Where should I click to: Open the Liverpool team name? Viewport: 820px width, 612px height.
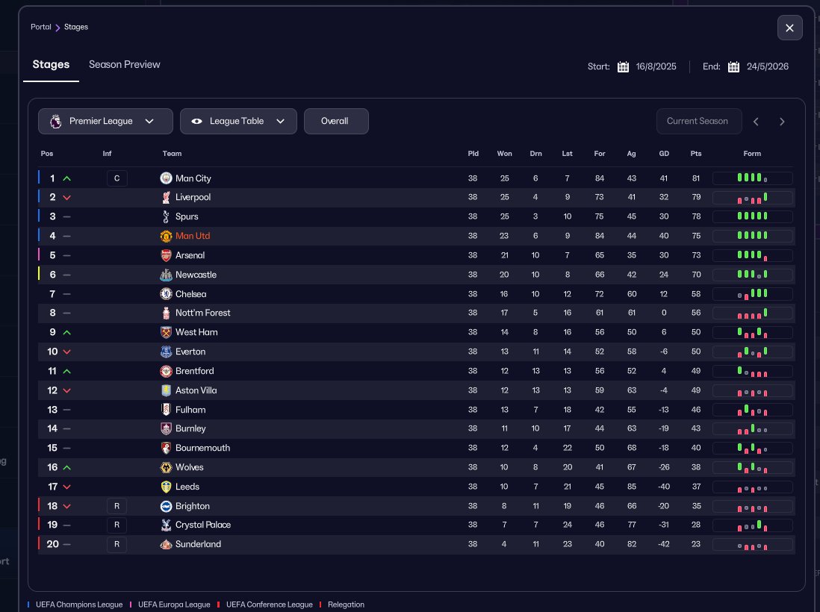[193, 197]
